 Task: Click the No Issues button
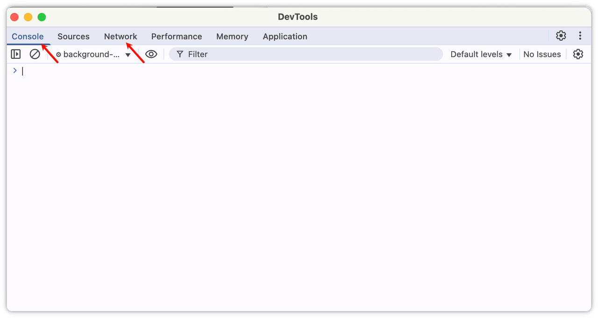click(x=542, y=55)
